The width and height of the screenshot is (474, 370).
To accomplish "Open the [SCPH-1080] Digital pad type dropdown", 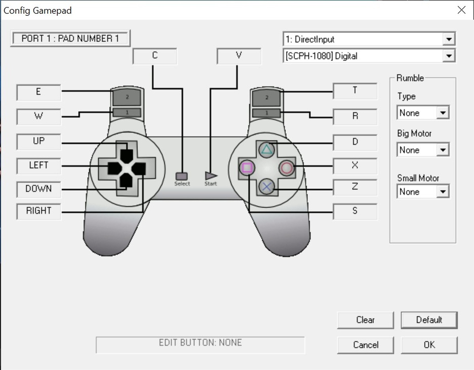I will [x=448, y=56].
